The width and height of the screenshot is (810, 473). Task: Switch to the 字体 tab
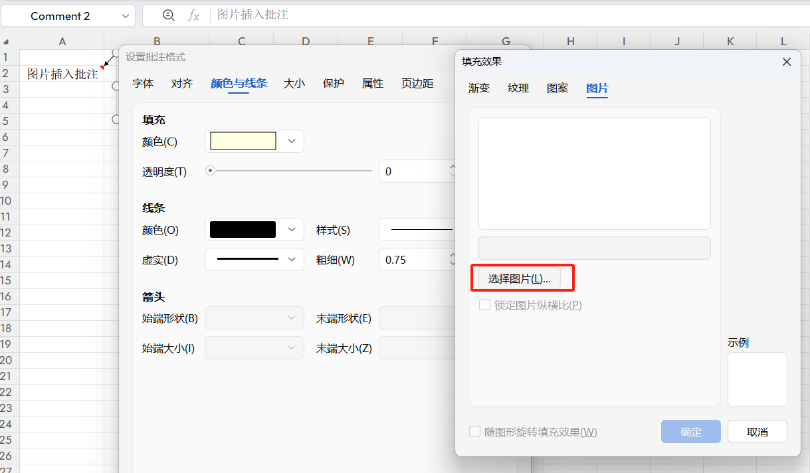143,83
